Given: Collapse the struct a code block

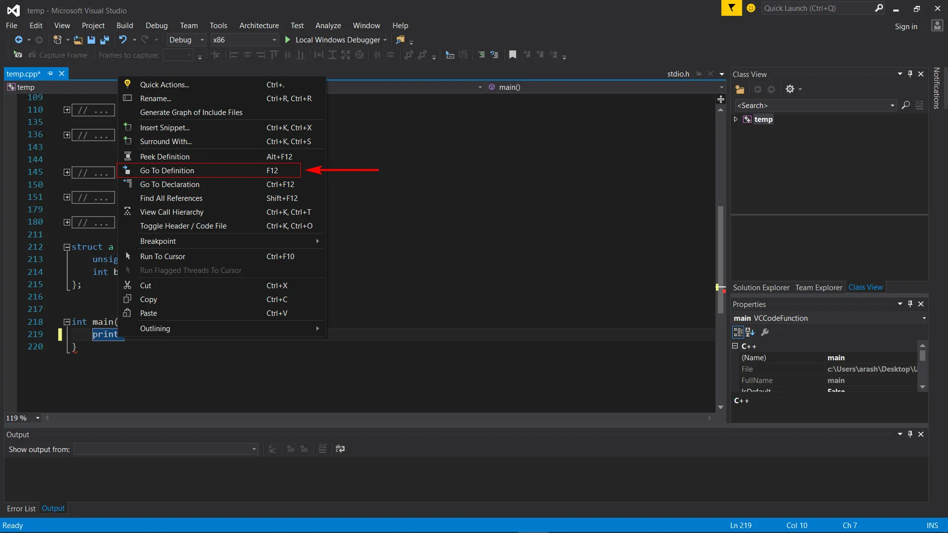Looking at the screenshot, I should coord(67,247).
